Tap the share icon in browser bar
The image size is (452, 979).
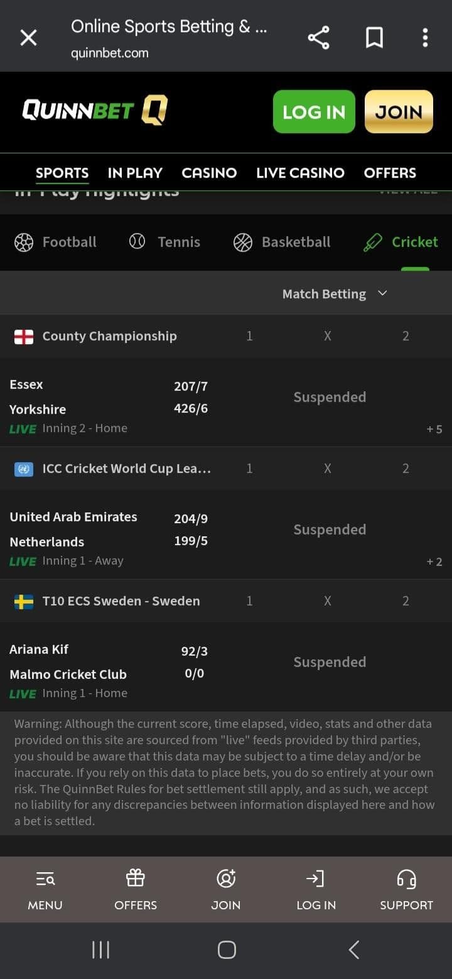(318, 38)
